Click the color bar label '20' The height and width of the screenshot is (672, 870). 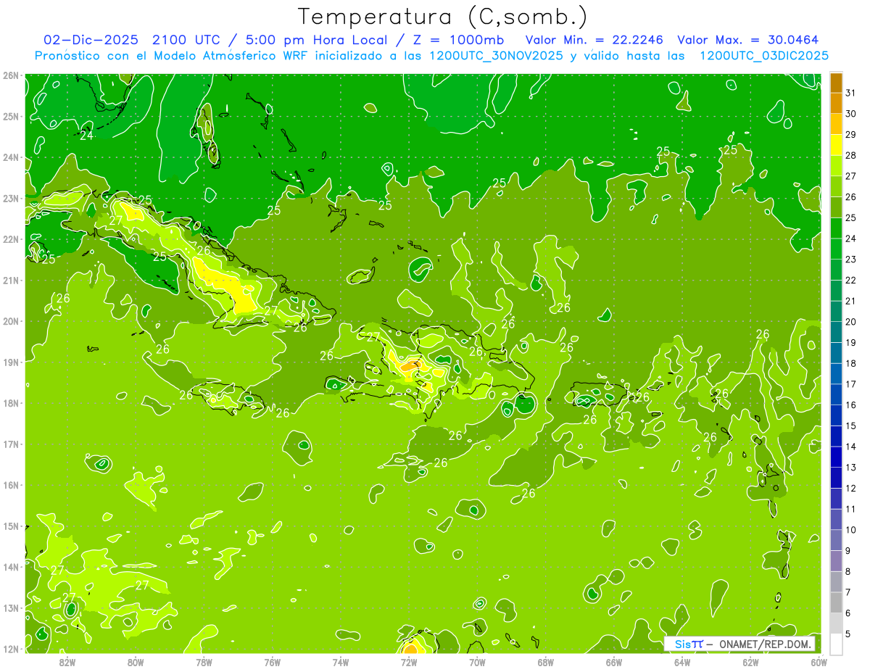tap(851, 322)
